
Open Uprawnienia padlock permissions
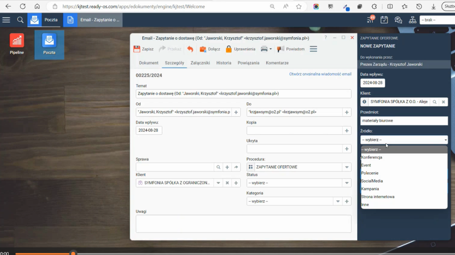click(x=229, y=49)
